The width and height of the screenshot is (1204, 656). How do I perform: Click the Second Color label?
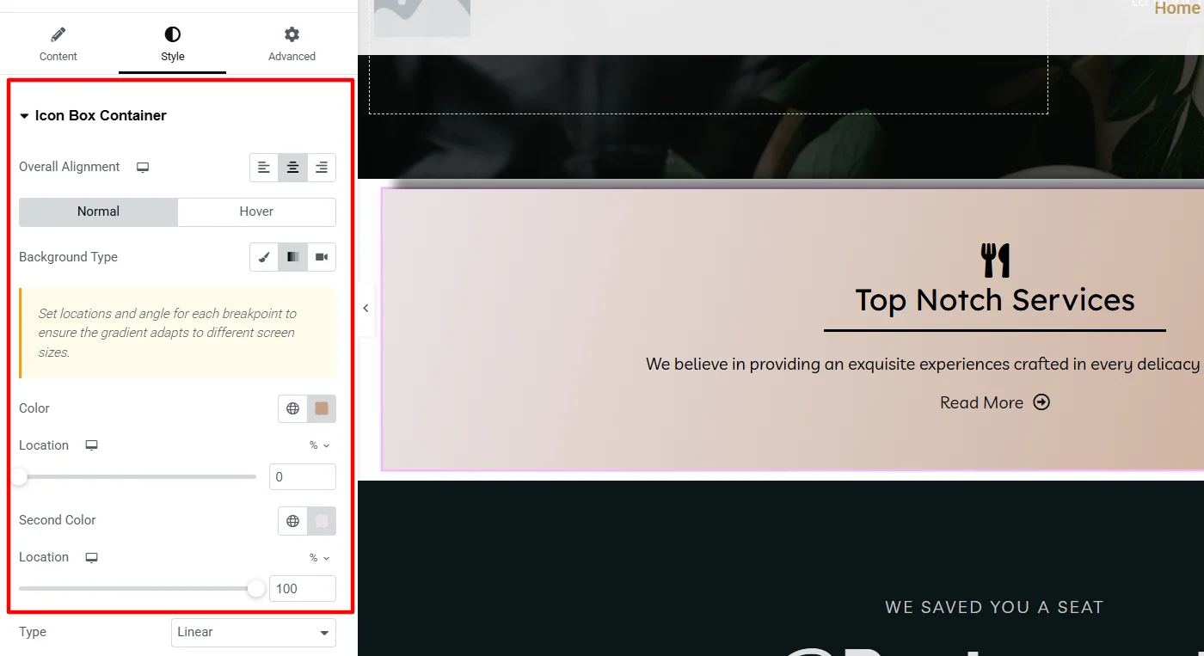point(58,520)
